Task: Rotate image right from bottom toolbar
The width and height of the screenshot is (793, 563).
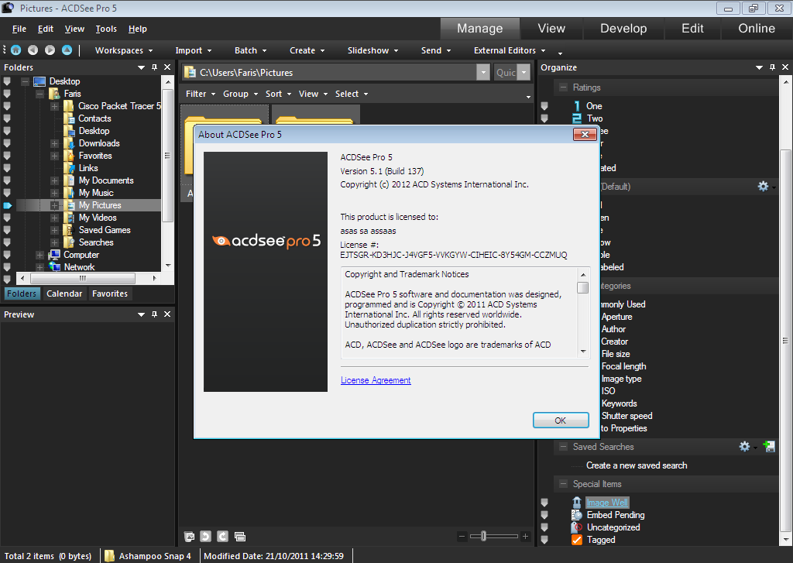Action: (222, 536)
